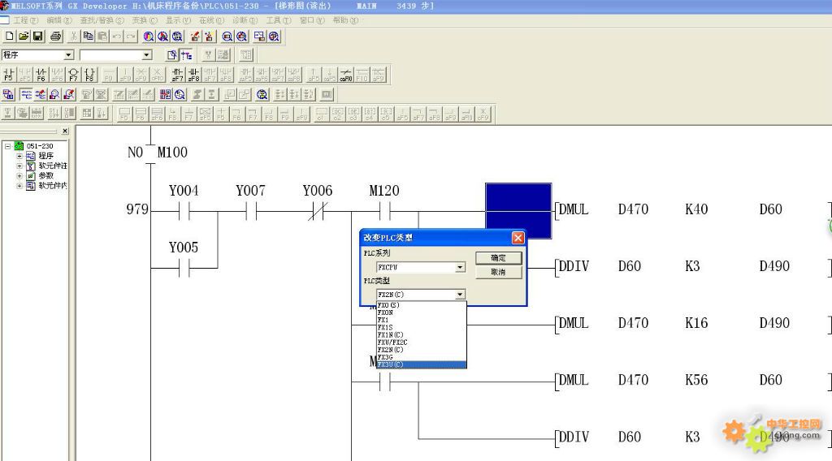
Task: Click the red-grid device batch icon
Action: [x=166, y=95]
